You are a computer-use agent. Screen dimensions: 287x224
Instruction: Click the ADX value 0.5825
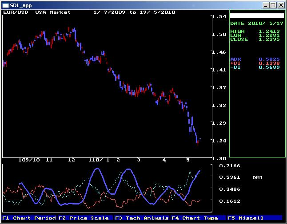pos(269,59)
